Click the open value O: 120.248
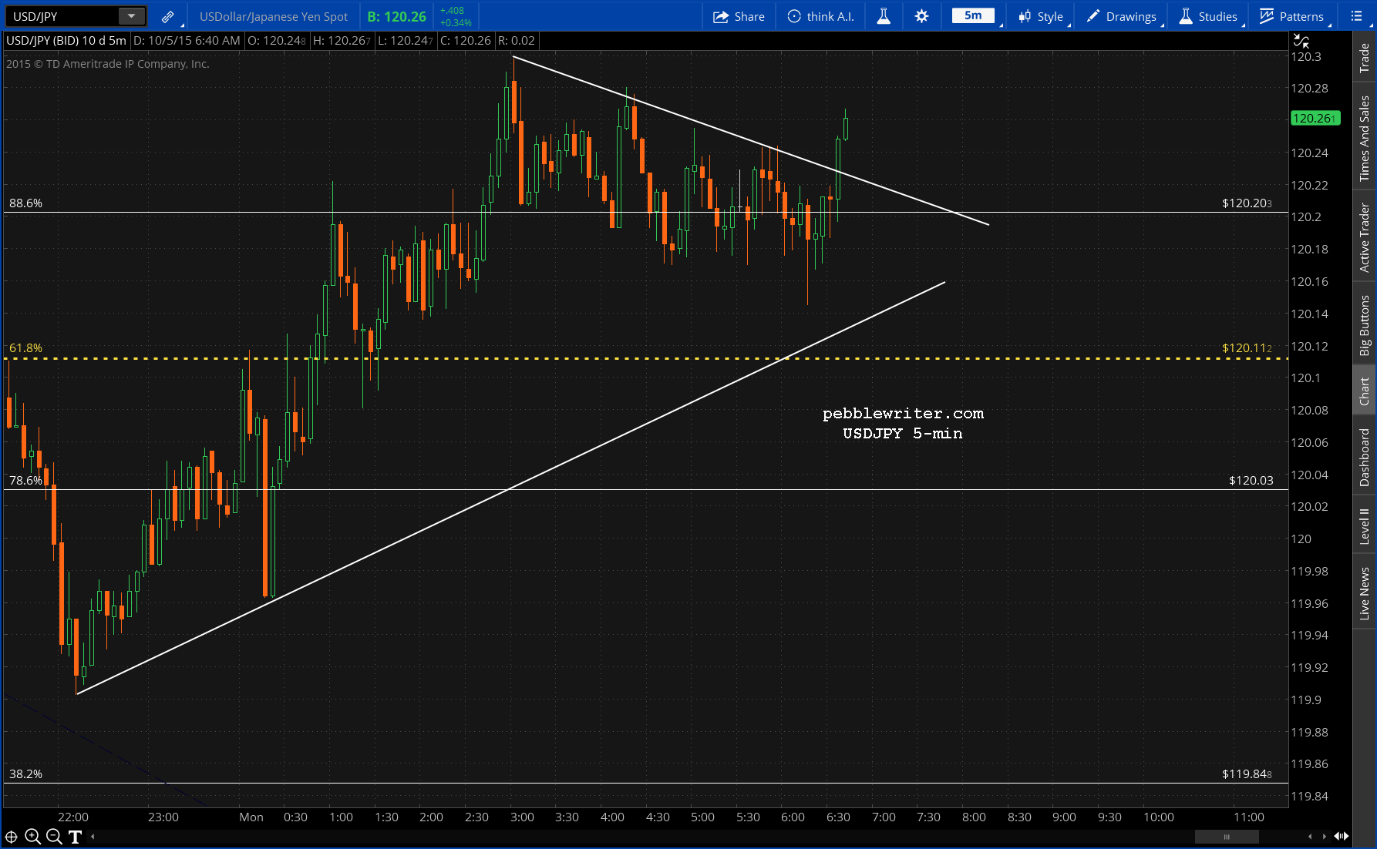This screenshot has width=1377, height=849. click(277, 41)
